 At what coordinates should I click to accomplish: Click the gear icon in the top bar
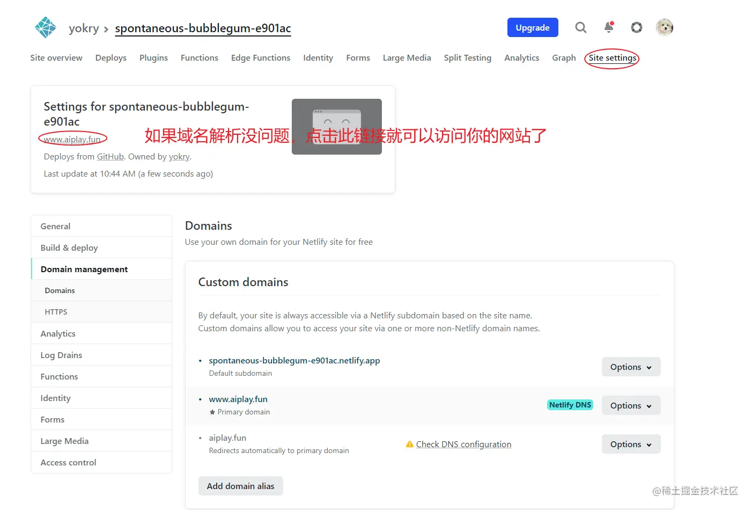click(x=637, y=27)
